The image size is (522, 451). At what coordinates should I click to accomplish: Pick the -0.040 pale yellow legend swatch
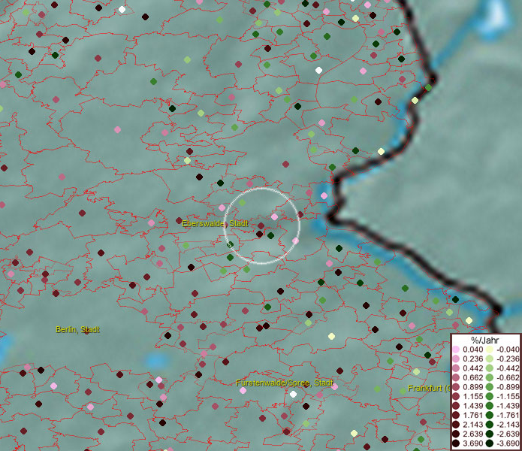489,350
